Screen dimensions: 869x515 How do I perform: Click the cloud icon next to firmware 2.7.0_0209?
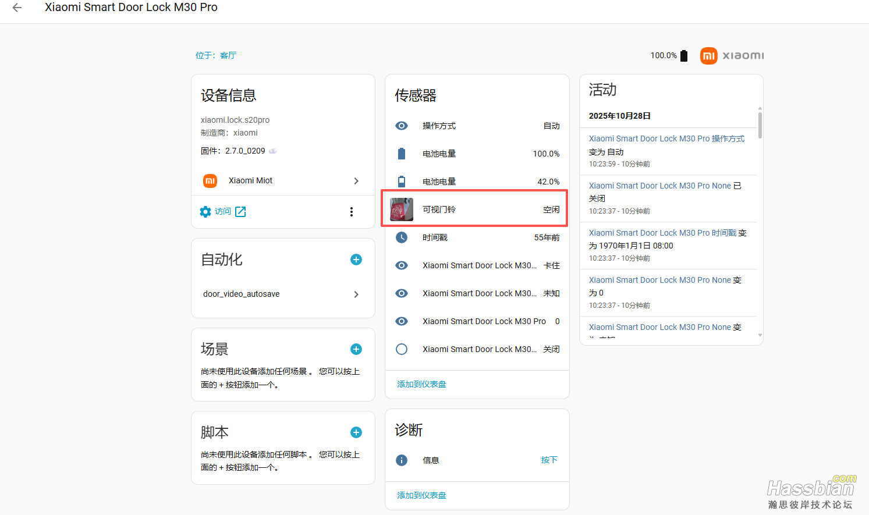click(x=272, y=150)
